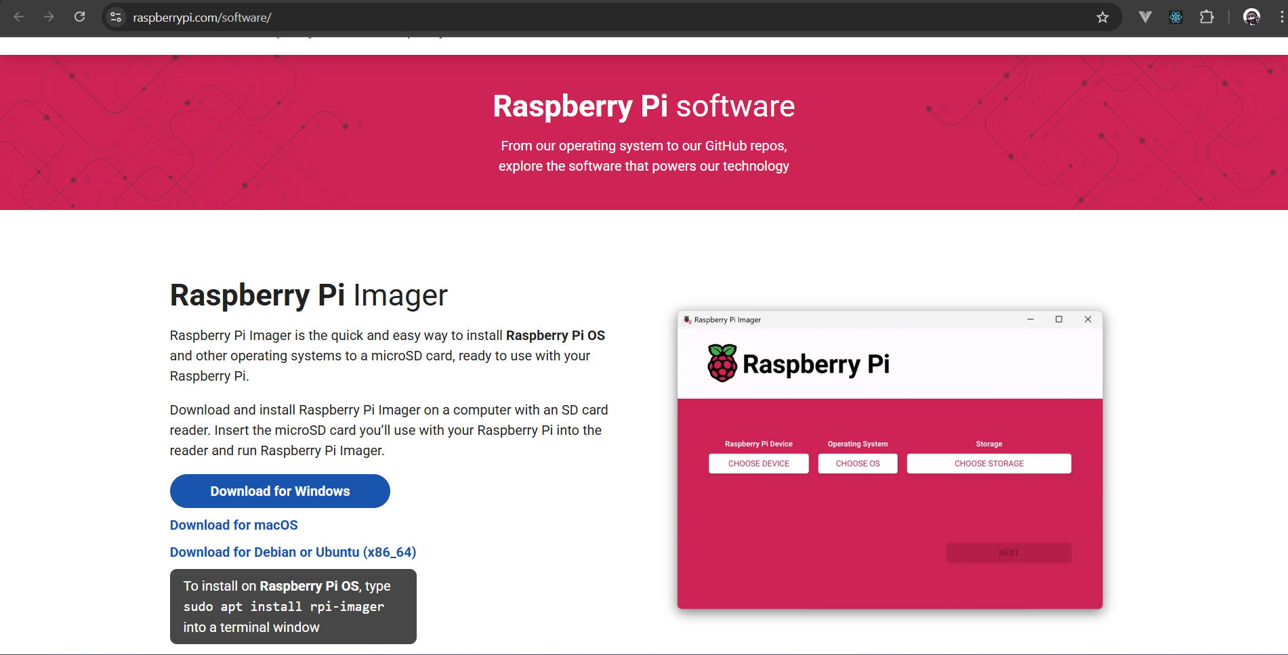Click the Raspberry Pi logo in Imager image
This screenshot has height=655, width=1288.
point(722,364)
